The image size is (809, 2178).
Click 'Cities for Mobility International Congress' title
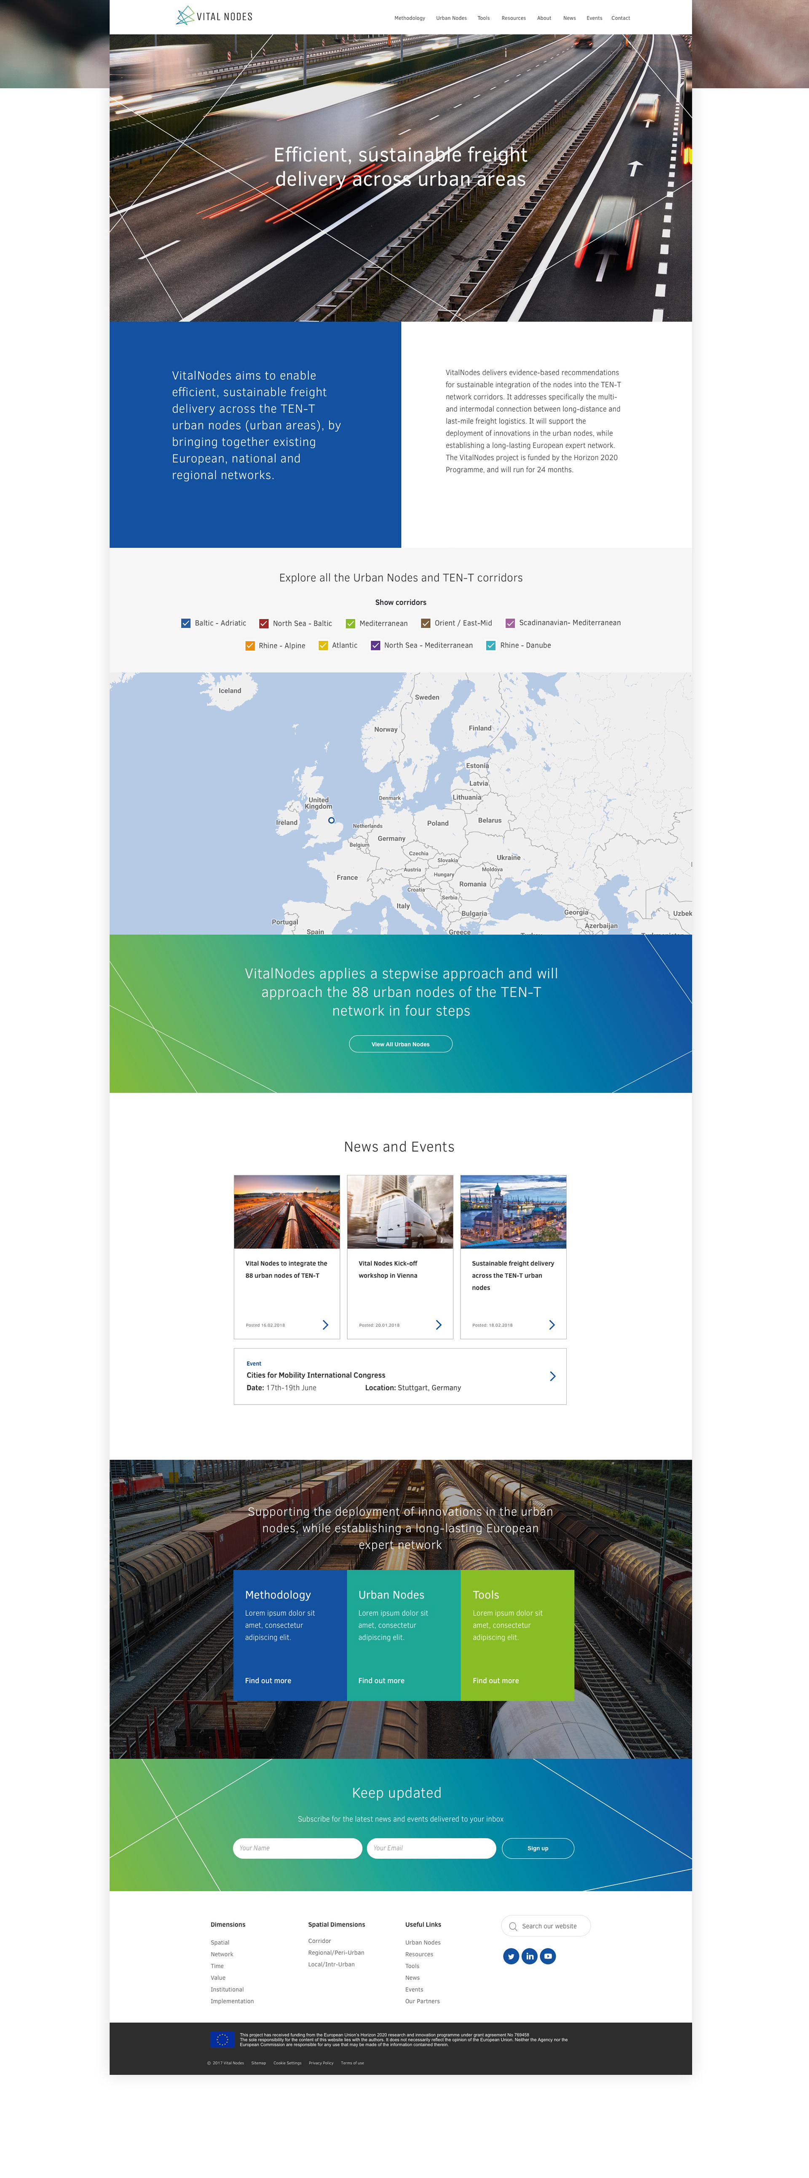(x=315, y=1375)
